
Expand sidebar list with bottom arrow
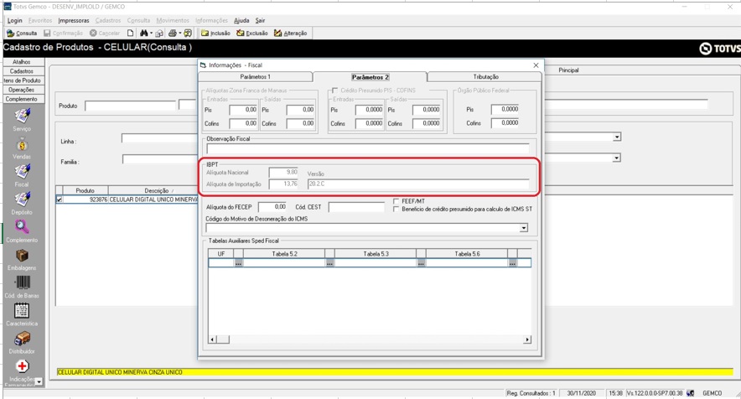[x=39, y=381]
